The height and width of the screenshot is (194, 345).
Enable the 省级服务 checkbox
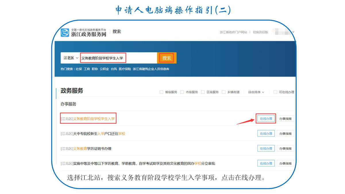click(161, 92)
